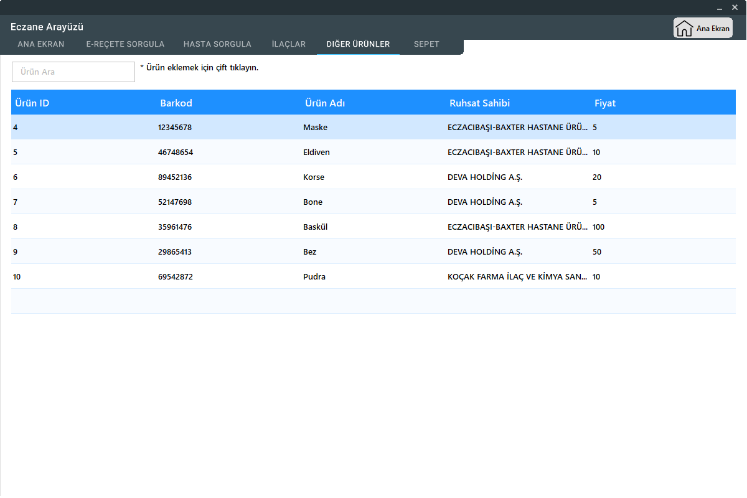Screen dimensions: 747x498
Task: Select the Pudra product row
Action: [314, 277]
